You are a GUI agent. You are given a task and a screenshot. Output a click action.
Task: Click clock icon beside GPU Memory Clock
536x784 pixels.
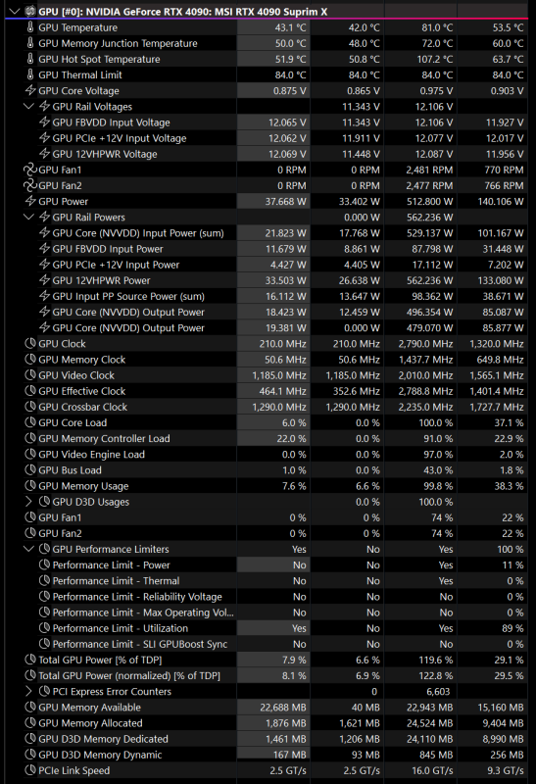click(x=30, y=360)
